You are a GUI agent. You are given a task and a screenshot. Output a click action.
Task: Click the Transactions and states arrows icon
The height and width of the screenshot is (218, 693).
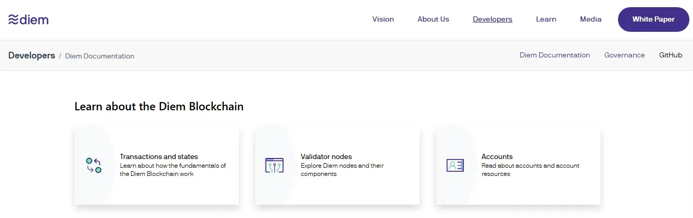(93, 165)
